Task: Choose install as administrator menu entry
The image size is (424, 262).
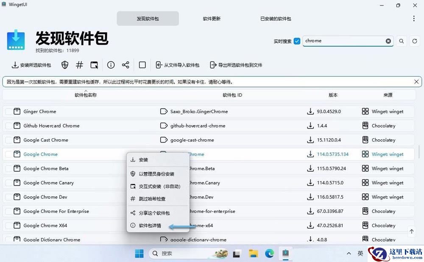Action: 158,174
